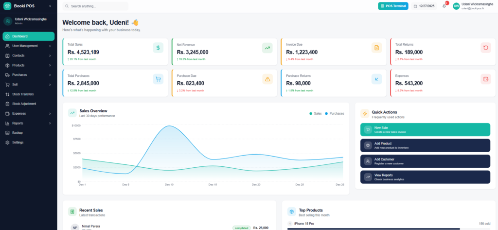Expand the Products sidebar menu
Screen dimensions: 498x230
tap(28, 65)
